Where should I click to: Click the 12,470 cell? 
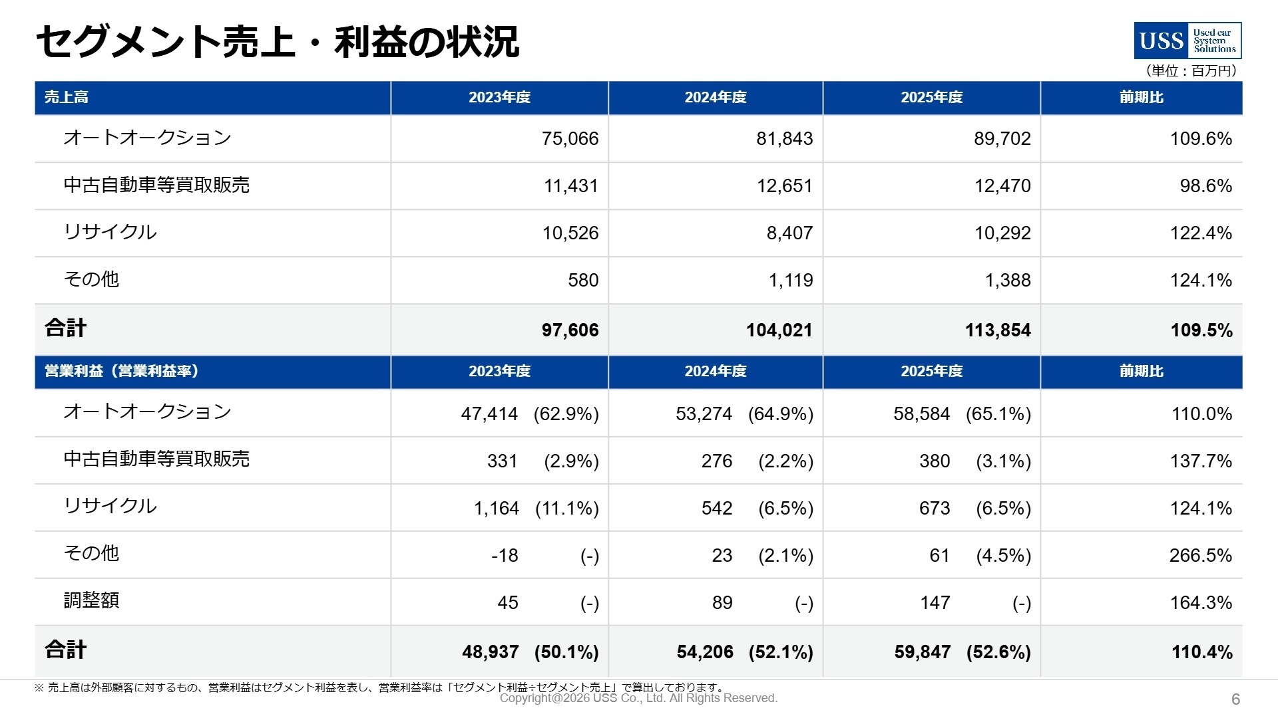click(1002, 185)
